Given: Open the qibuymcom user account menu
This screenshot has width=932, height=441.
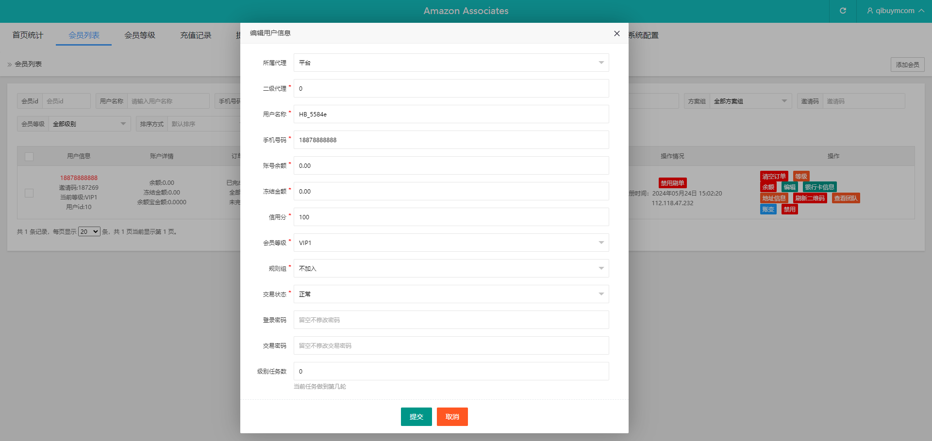Looking at the screenshot, I should [x=895, y=11].
